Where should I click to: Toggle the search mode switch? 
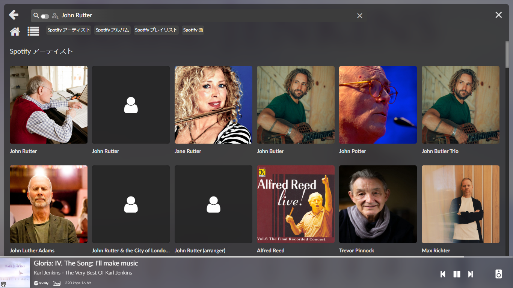(x=45, y=16)
